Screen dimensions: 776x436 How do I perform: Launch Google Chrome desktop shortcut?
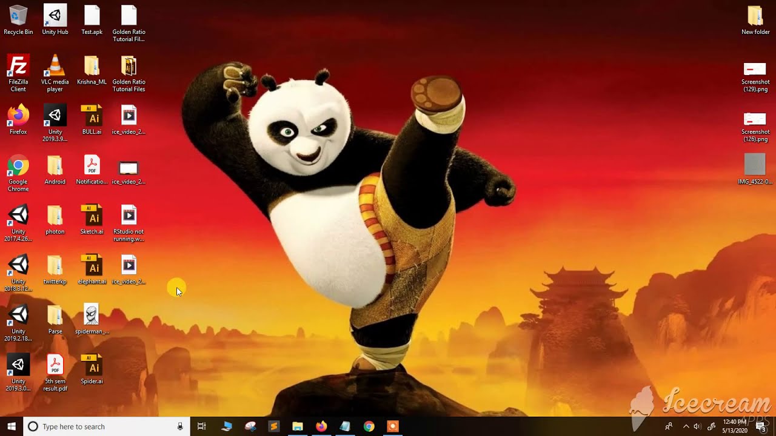coord(18,173)
